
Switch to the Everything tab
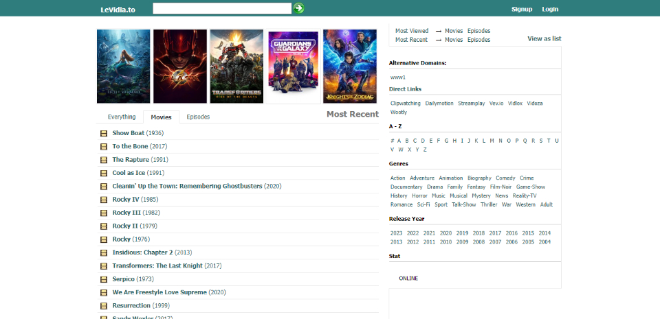click(122, 117)
